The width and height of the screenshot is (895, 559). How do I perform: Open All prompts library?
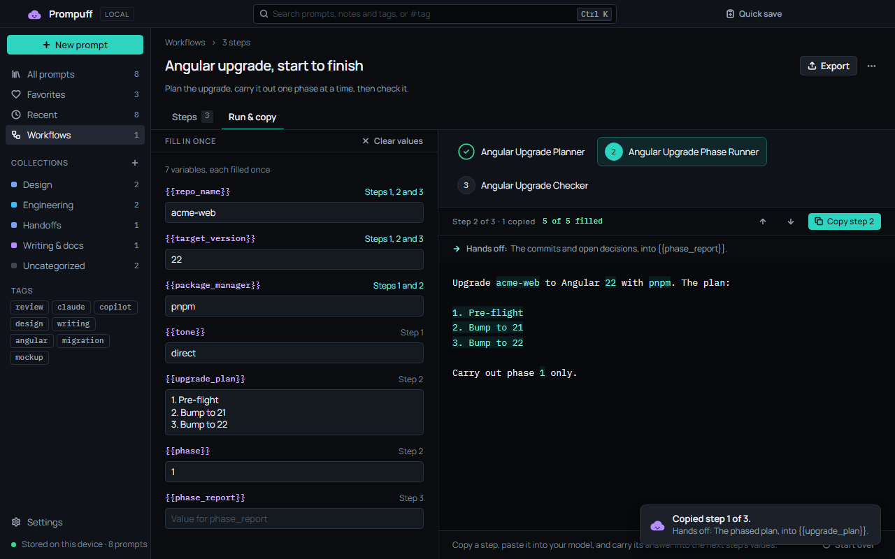(75, 74)
